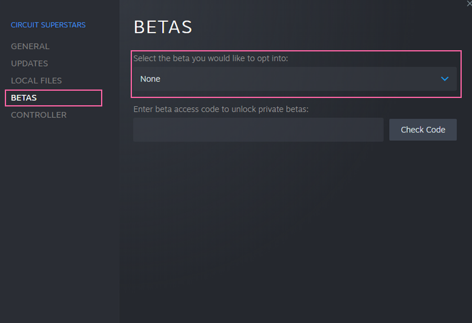
Task: Click the blue down arrow beside None
Action: point(445,79)
